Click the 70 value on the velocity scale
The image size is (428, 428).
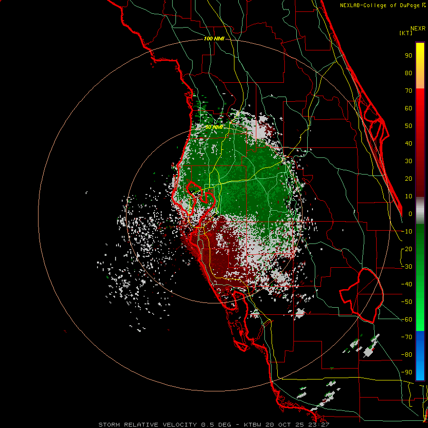click(409, 91)
